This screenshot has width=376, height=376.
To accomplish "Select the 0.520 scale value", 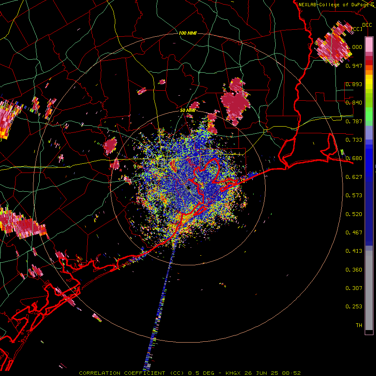I will (354, 214).
